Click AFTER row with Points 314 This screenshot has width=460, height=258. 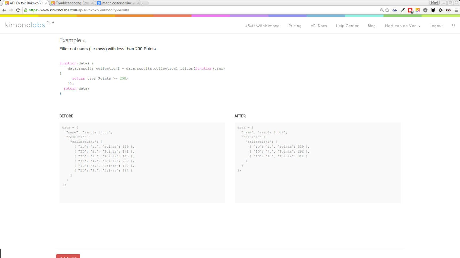click(x=279, y=156)
